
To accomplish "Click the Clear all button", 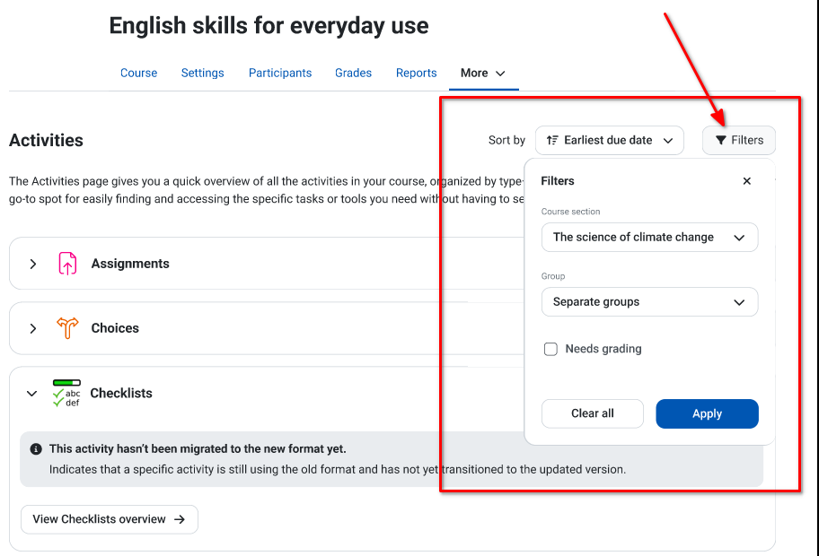I will (x=593, y=413).
